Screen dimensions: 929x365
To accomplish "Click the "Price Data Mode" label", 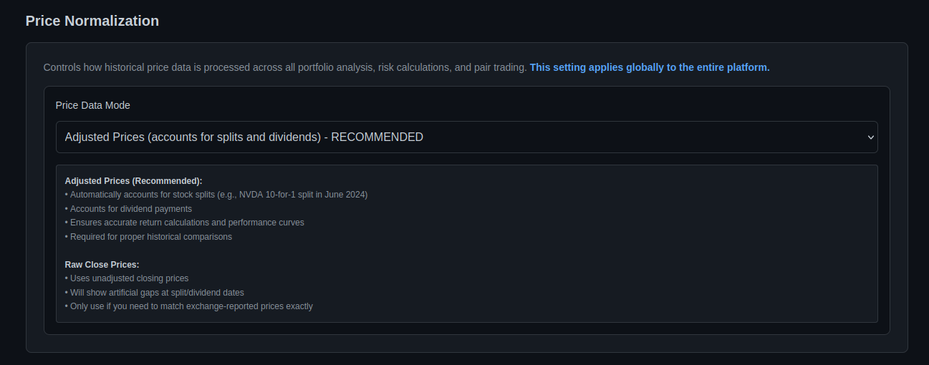I will click(93, 105).
